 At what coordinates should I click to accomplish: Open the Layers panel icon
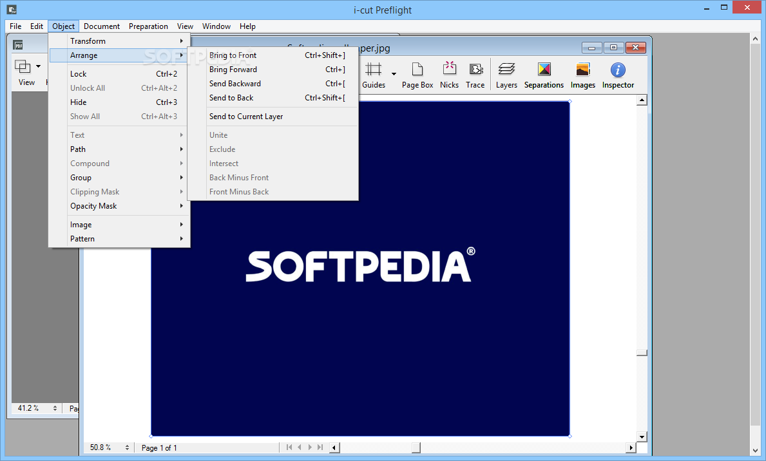point(506,70)
